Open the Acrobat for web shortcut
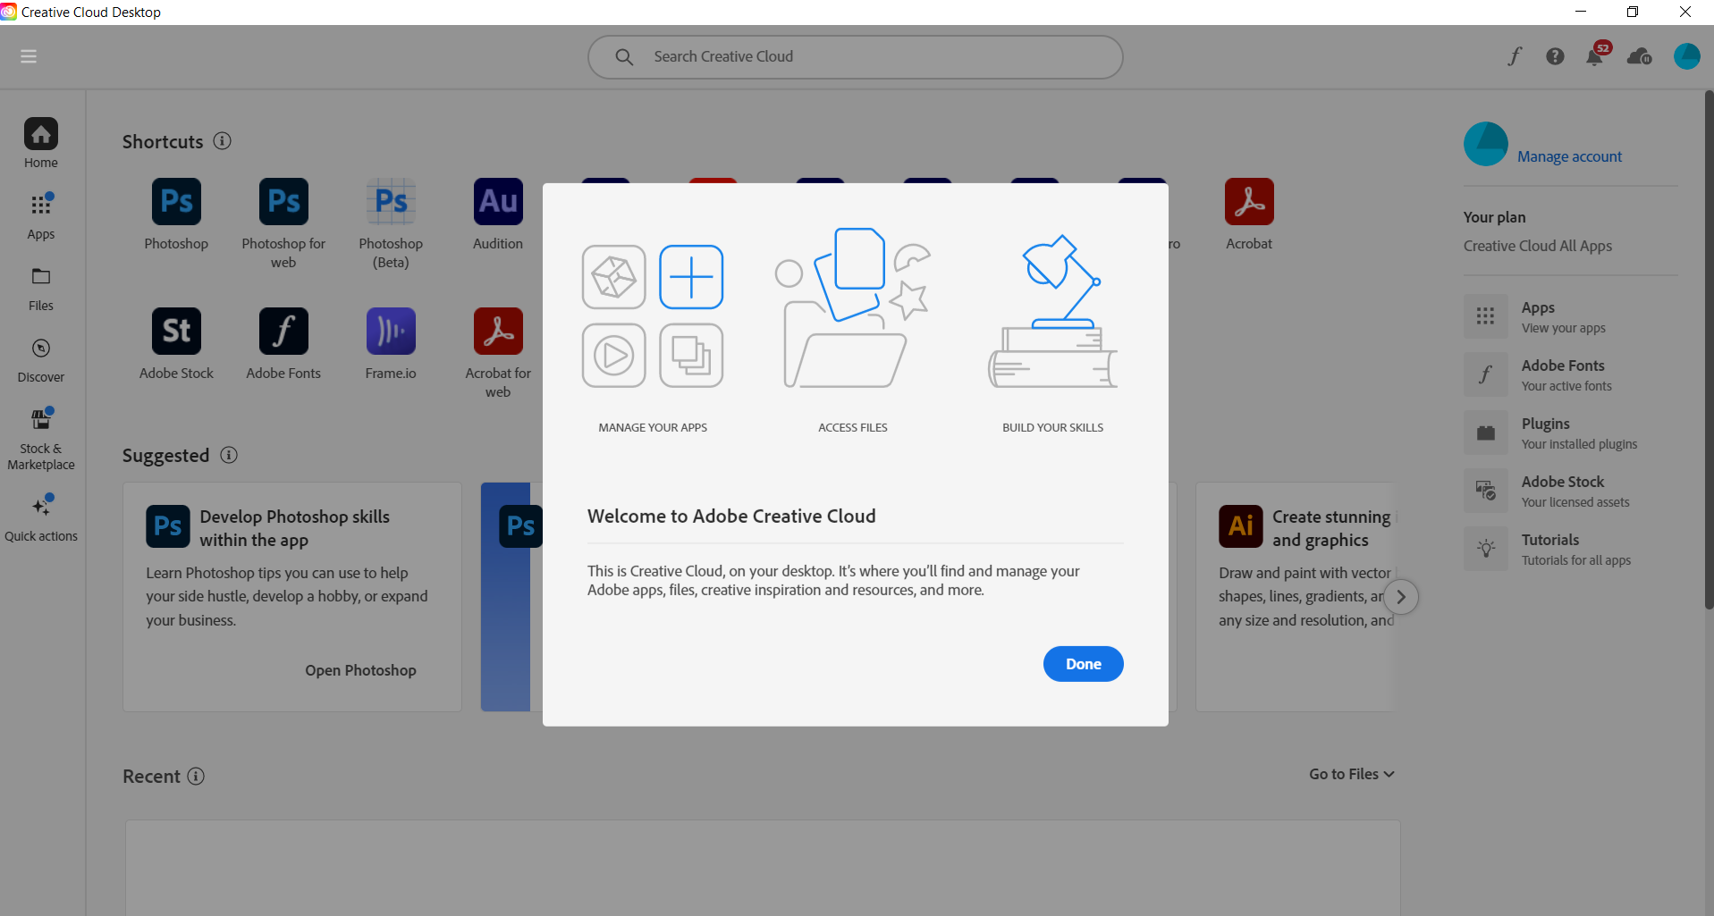The width and height of the screenshot is (1714, 916). 498,332
